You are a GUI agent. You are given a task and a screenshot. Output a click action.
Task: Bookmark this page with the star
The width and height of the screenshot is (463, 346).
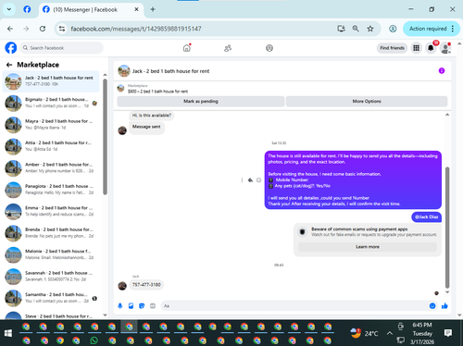coord(370,29)
